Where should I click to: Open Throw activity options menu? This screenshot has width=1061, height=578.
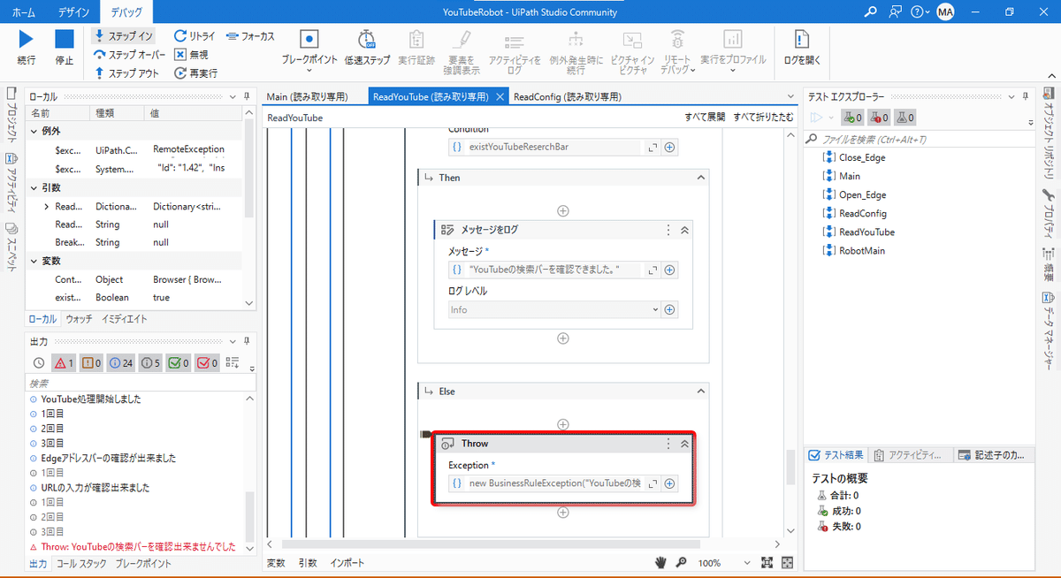[668, 444]
